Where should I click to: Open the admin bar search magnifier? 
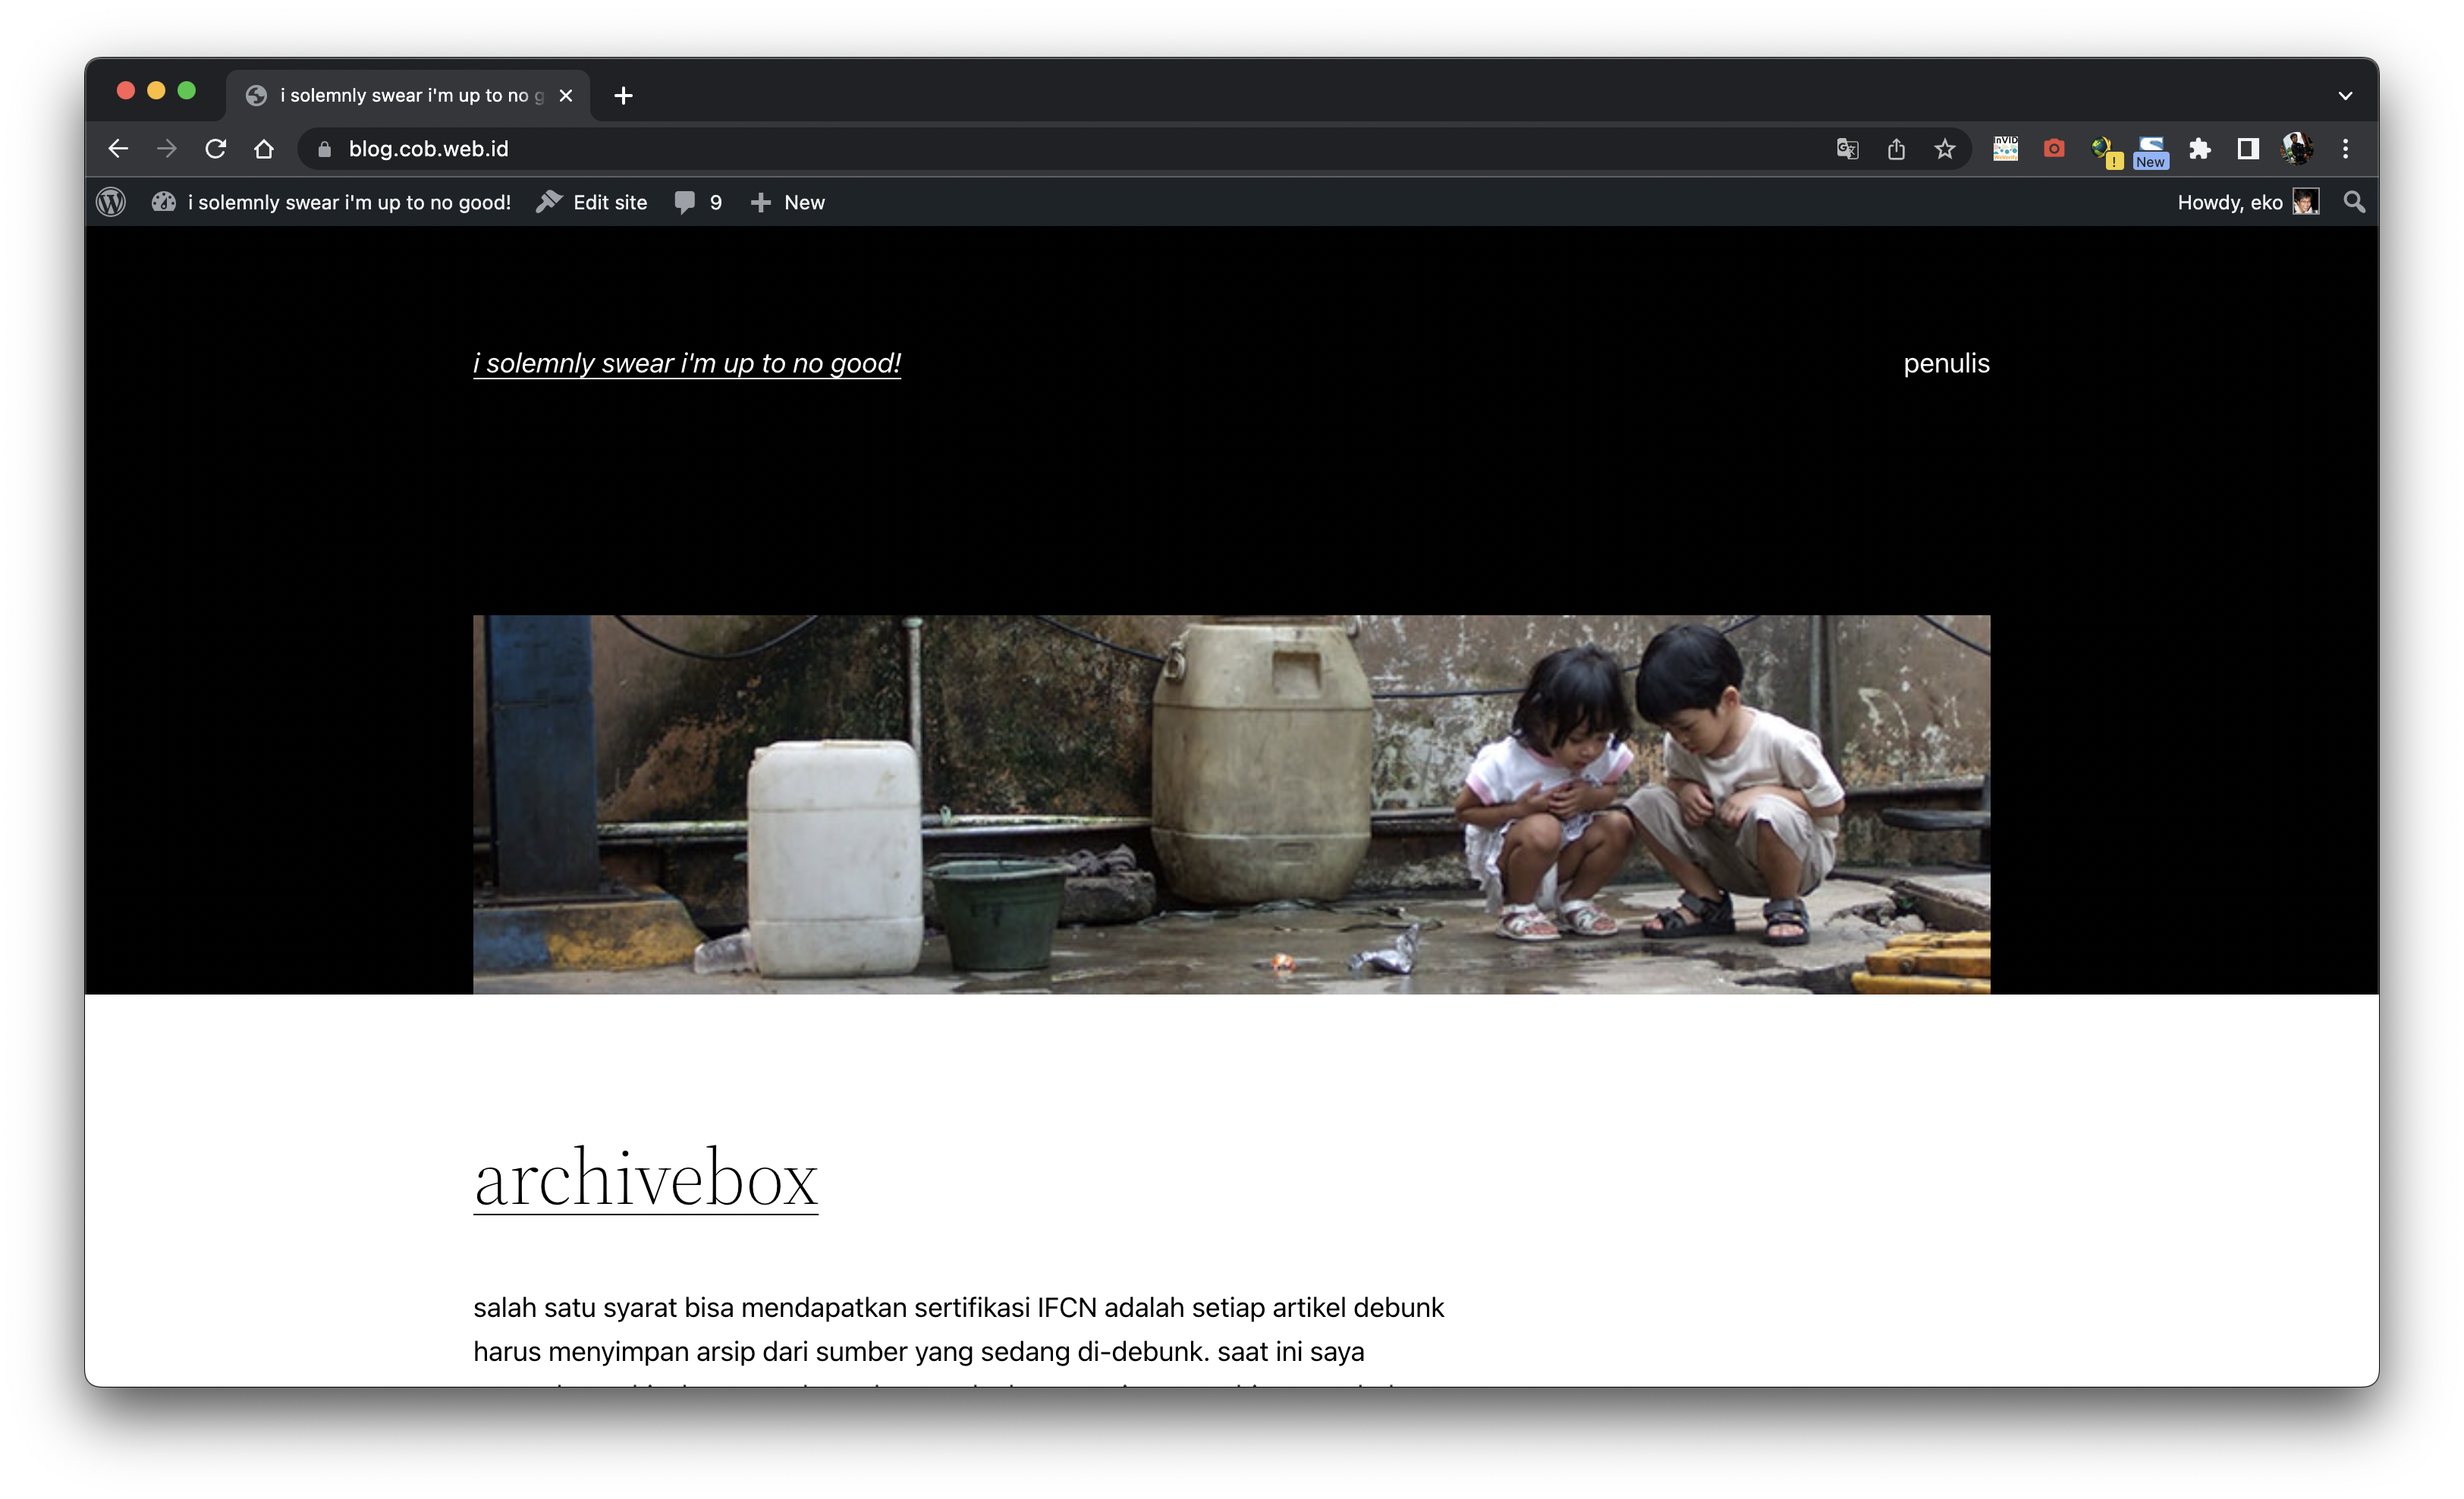pos(2354,202)
